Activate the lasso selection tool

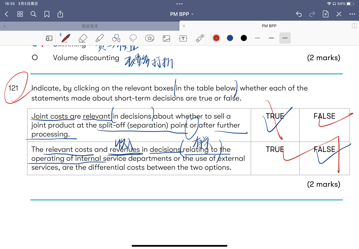pyautogui.click(x=133, y=38)
